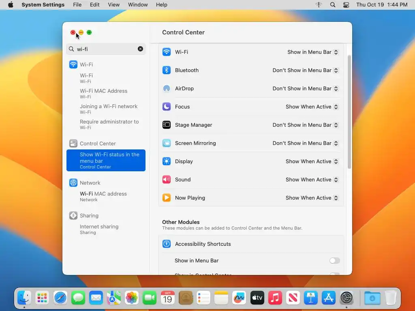Image resolution: width=415 pixels, height=311 pixels.
Task: Open the System Settings menu
Action: [x=43, y=5]
